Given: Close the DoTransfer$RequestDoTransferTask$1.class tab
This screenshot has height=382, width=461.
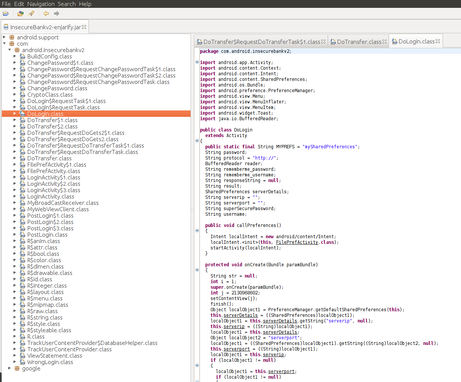Looking at the screenshot, I should 324,41.
